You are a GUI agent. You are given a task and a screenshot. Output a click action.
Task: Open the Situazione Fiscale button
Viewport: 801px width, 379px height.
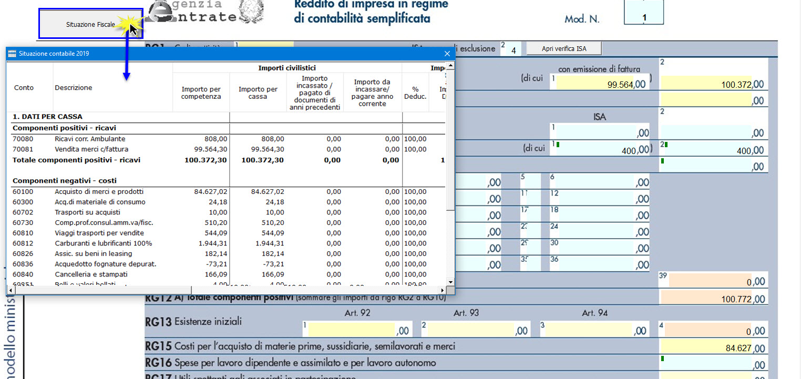(x=90, y=24)
